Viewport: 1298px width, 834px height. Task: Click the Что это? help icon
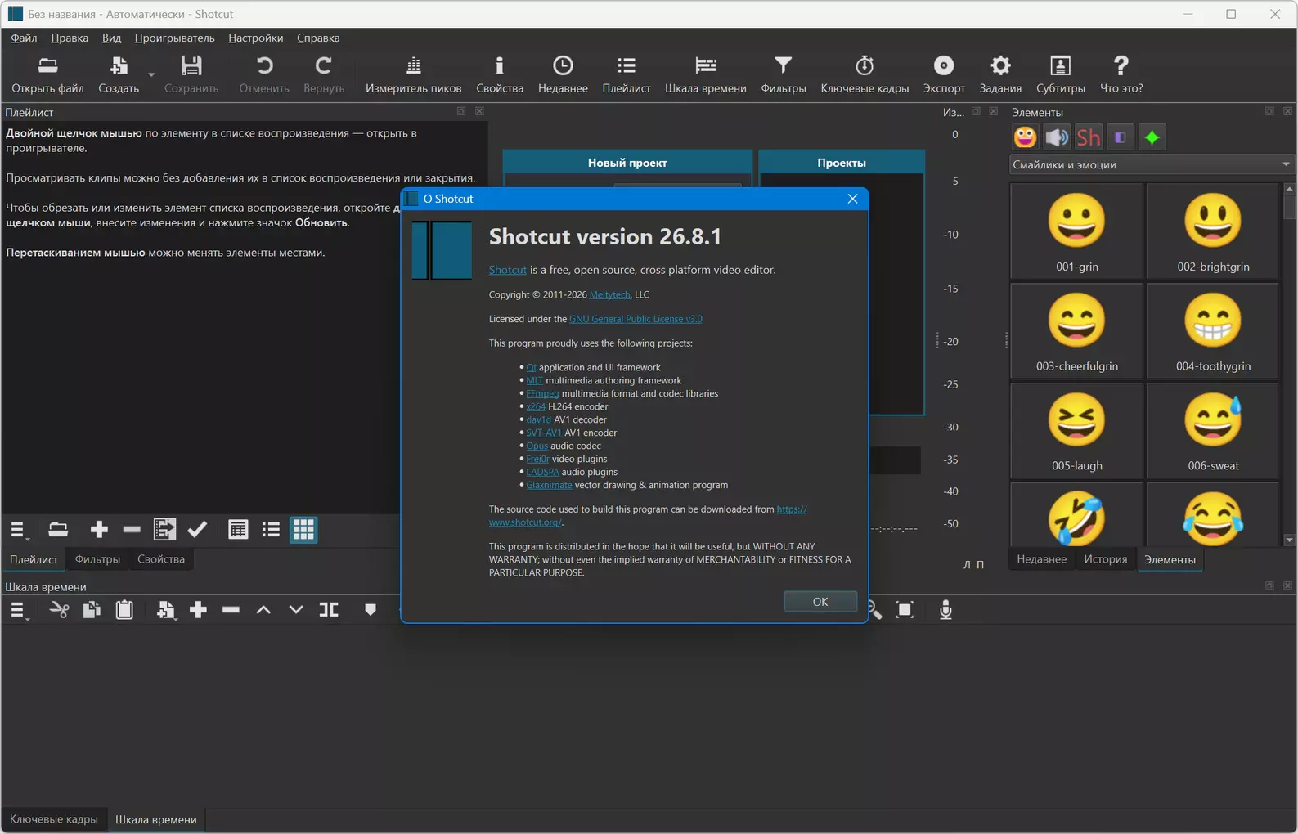click(1121, 74)
